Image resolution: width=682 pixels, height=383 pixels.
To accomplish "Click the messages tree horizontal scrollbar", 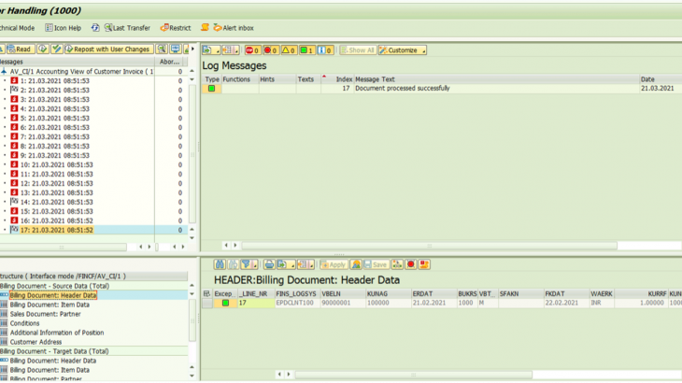I will [64, 247].
